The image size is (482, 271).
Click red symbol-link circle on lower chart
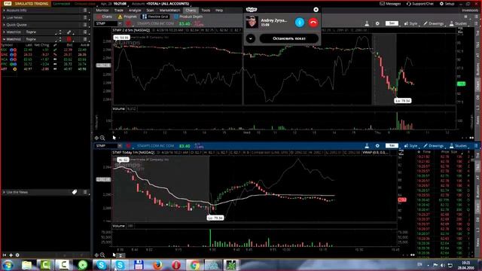coord(129,145)
